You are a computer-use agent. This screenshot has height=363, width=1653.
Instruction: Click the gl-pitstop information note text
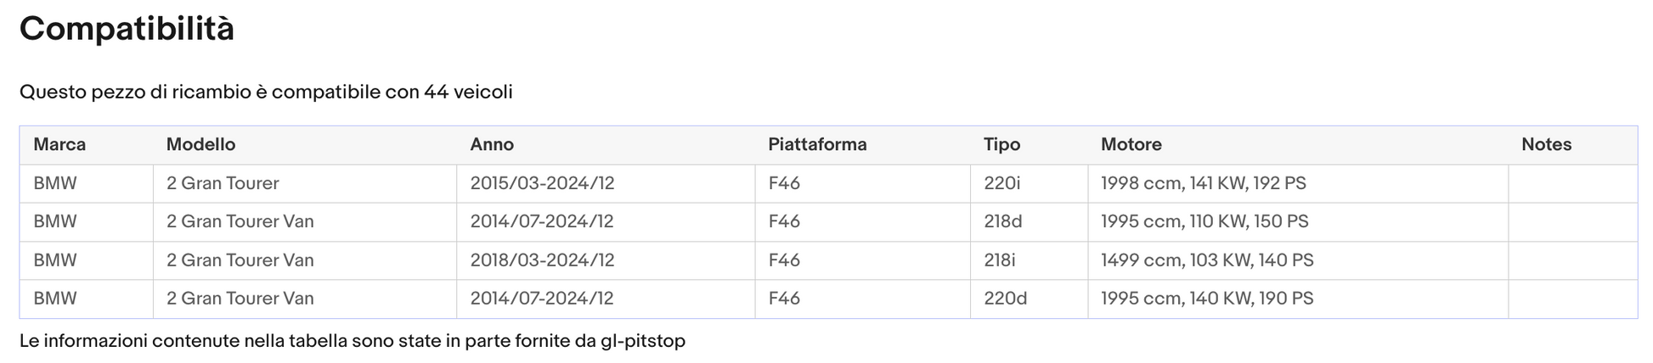pyautogui.click(x=353, y=341)
